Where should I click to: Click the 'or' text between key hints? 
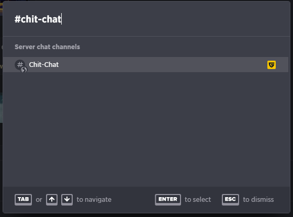tap(39, 200)
